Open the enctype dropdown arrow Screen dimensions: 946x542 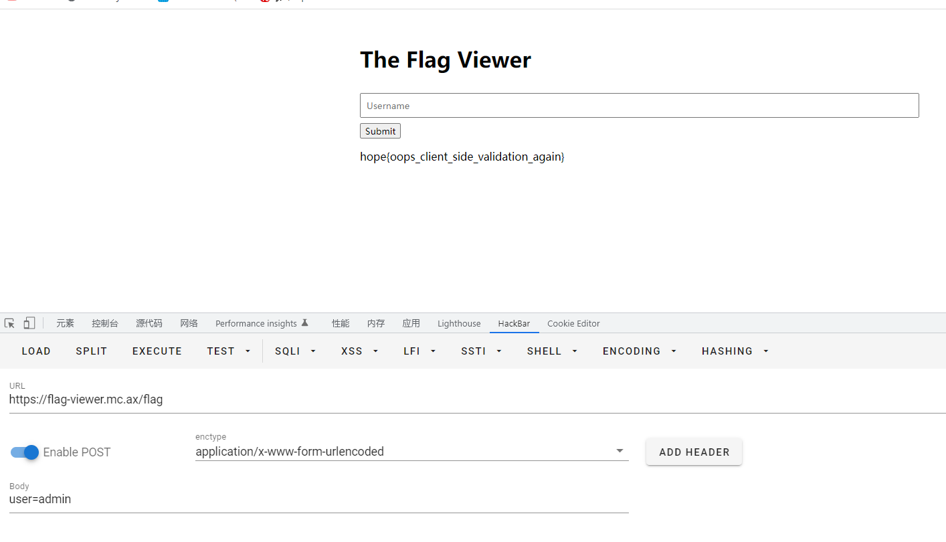click(620, 451)
